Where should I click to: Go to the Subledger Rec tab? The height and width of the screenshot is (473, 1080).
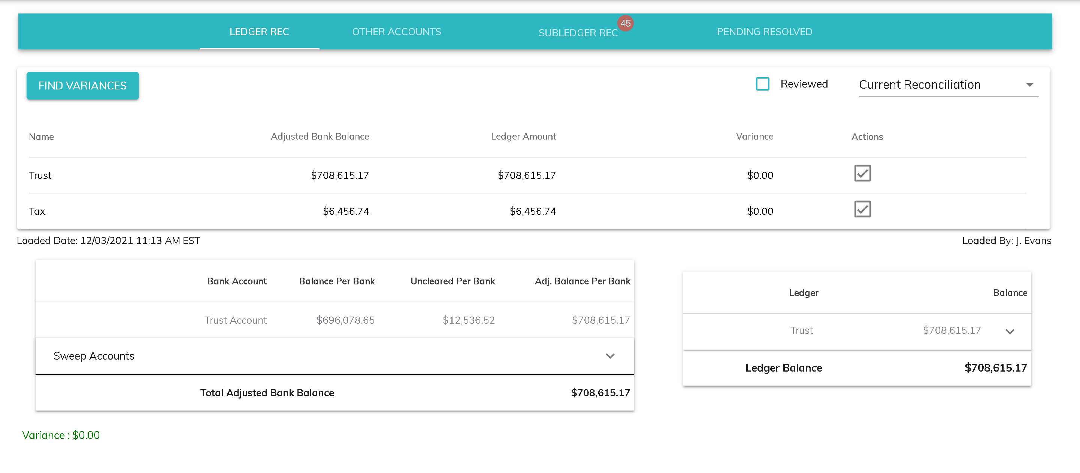(578, 33)
